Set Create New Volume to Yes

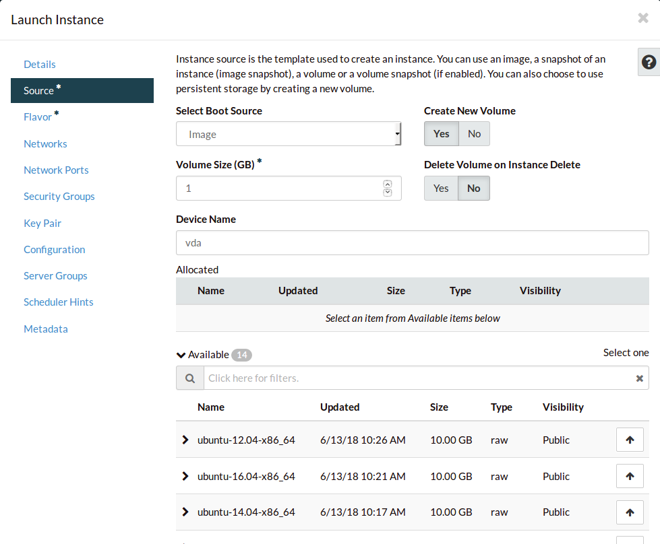pyautogui.click(x=442, y=134)
